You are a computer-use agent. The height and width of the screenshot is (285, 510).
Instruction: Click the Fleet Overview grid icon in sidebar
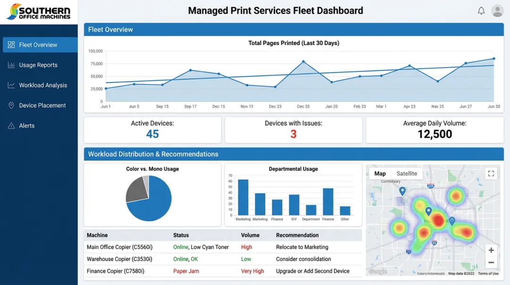11,44
